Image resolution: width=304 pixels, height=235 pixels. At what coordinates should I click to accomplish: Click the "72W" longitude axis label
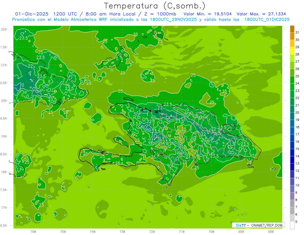tap(152, 231)
